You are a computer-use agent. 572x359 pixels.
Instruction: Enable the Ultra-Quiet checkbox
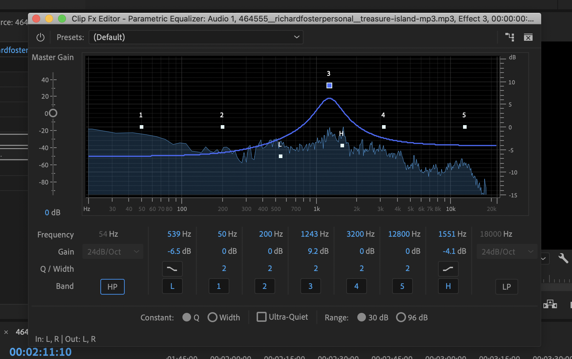pos(262,317)
